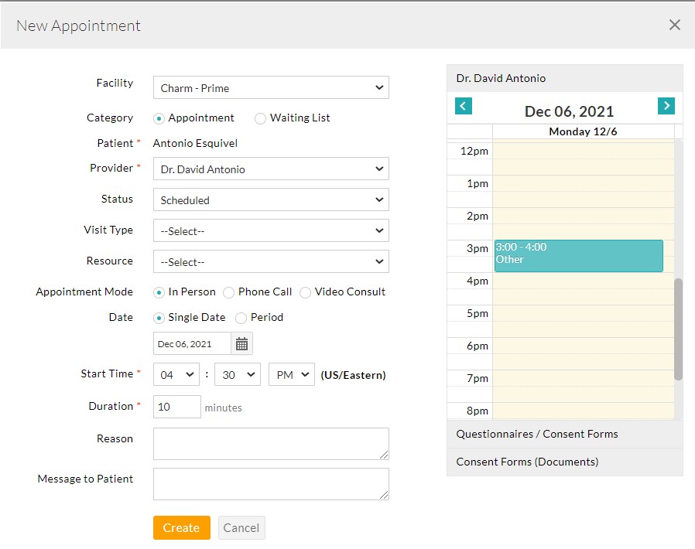The height and width of the screenshot is (549, 695).
Task: Open the Resource dropdown
Action: point(271,261)
